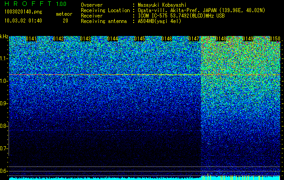Click observer name Masayuki Kobayashi
This screenshot has height=180, width=284.
coord(162,5)
